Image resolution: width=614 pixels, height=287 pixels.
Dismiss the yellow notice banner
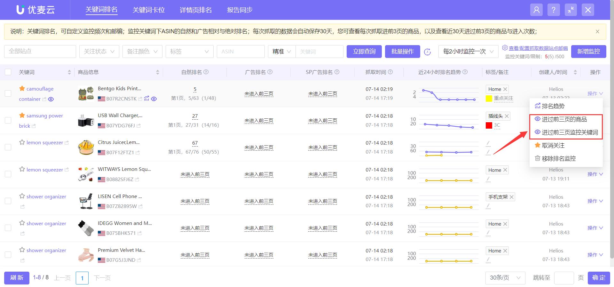[597, 31]
